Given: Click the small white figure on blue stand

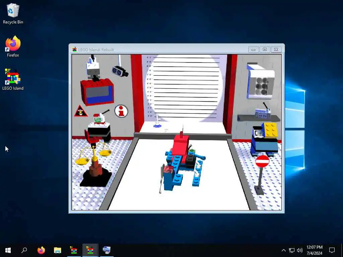Looking at the screenshot, I should coord(157,121).
